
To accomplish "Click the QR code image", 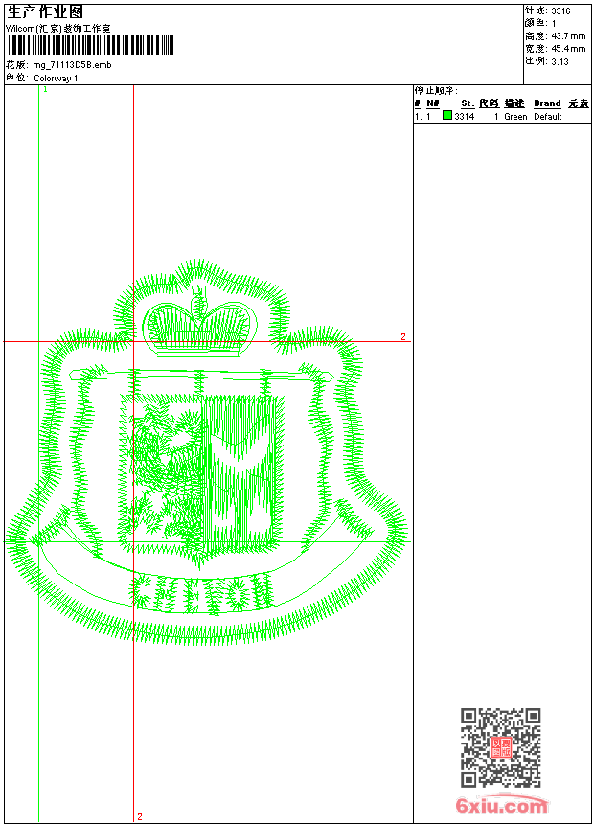I will click(500, 747).
